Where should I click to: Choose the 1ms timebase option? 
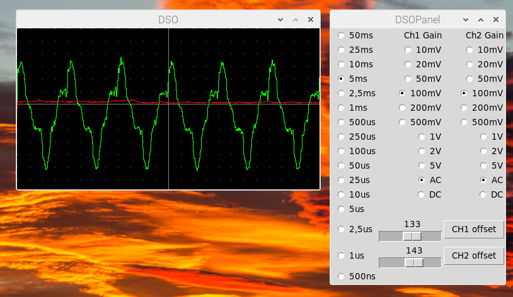352,108
